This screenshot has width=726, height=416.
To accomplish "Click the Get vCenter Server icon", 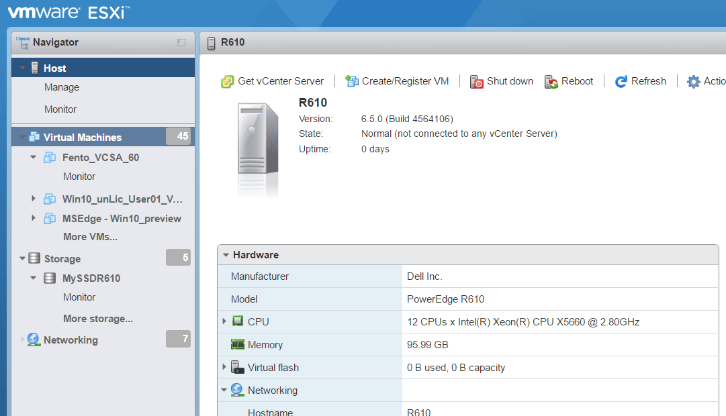I will (228, 81).
